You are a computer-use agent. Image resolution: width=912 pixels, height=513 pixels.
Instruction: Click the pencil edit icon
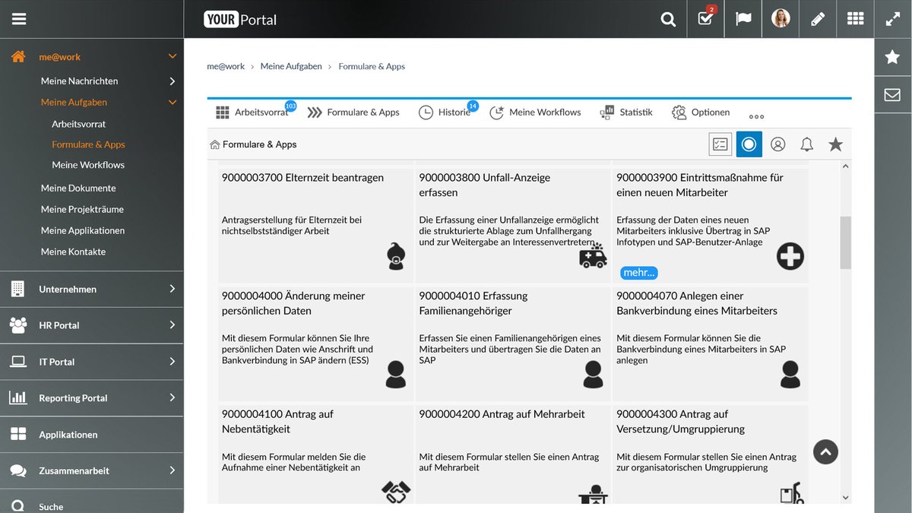tap(818, 19)
